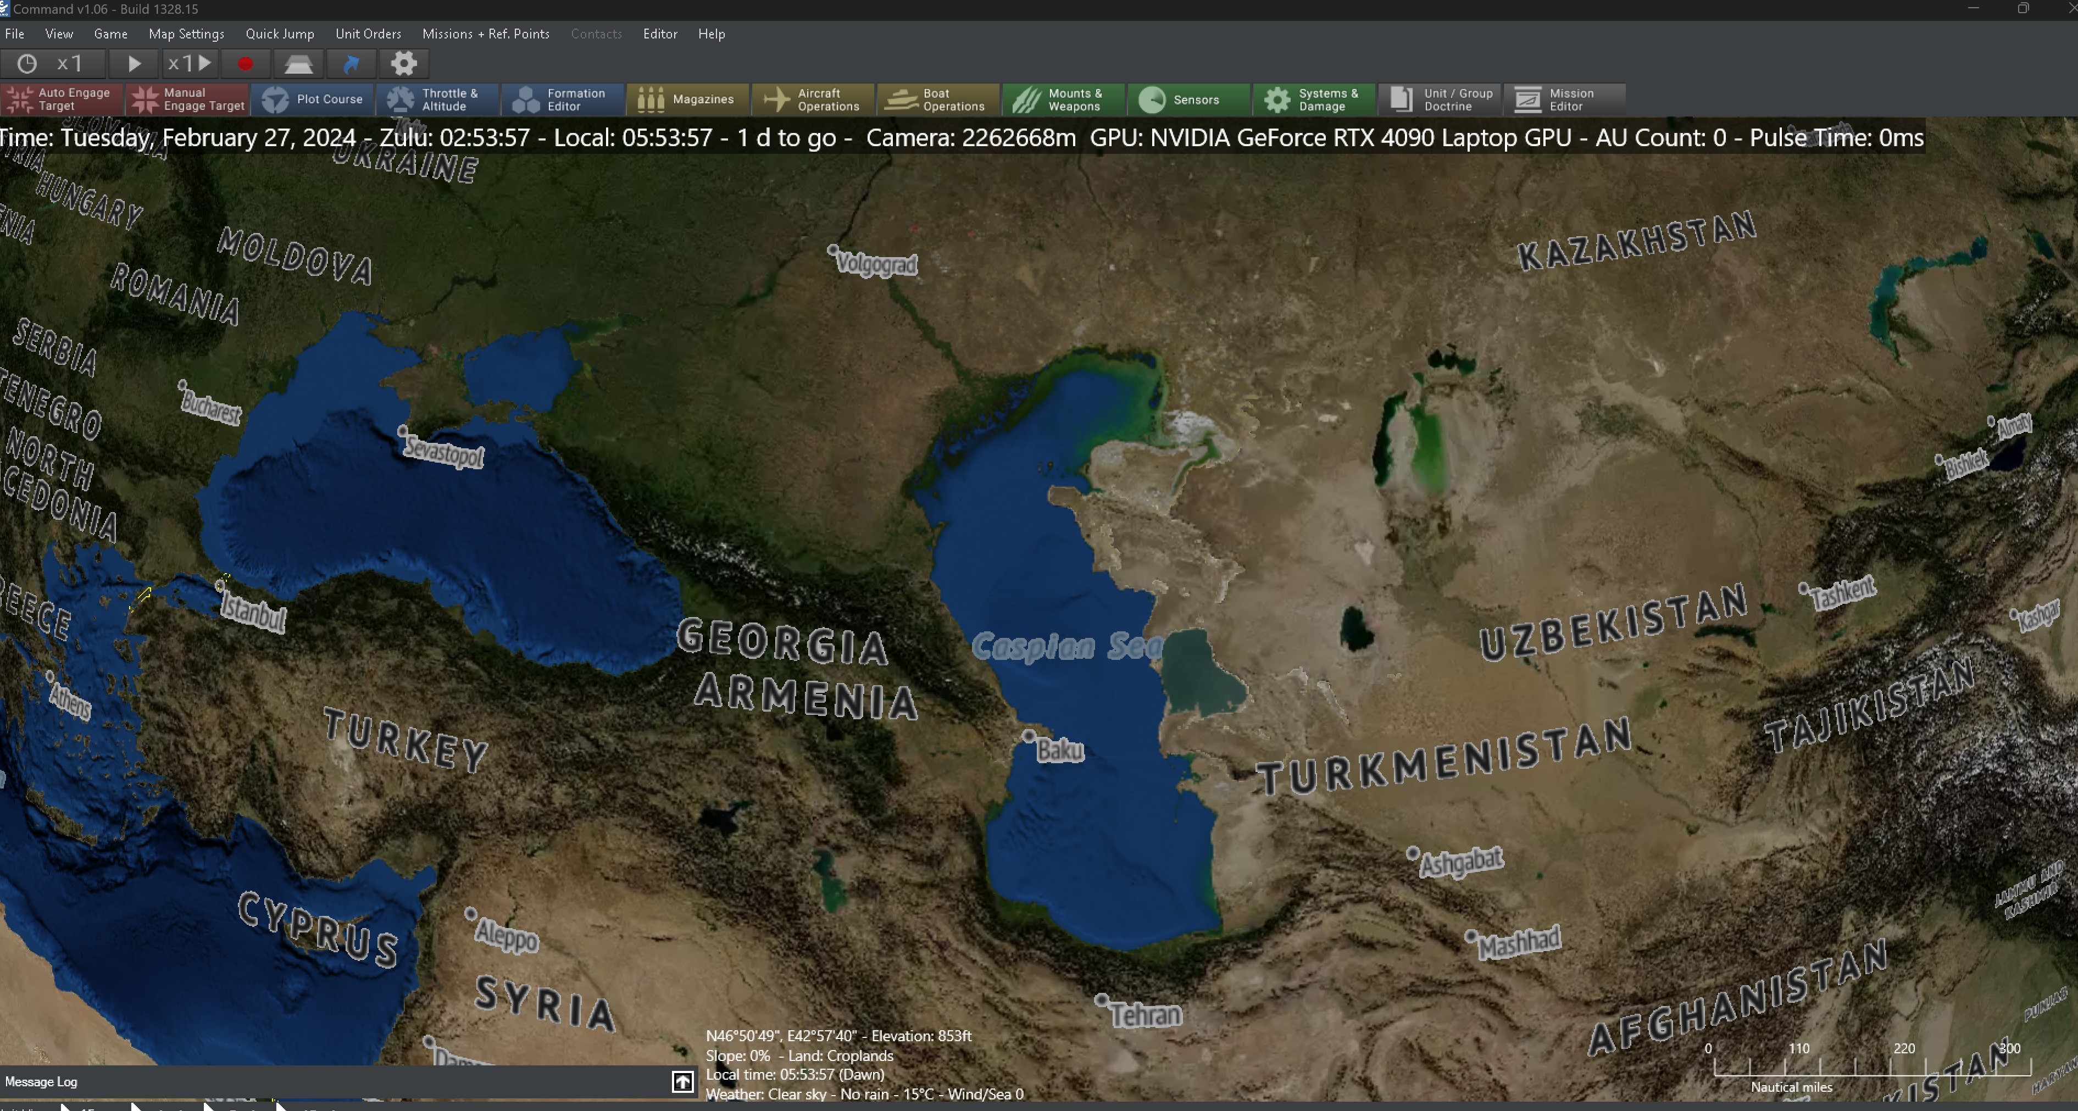This screenshot has width=2078, height=1111.
Task: Start the simulation with the play button
Action: pos(134,64)
